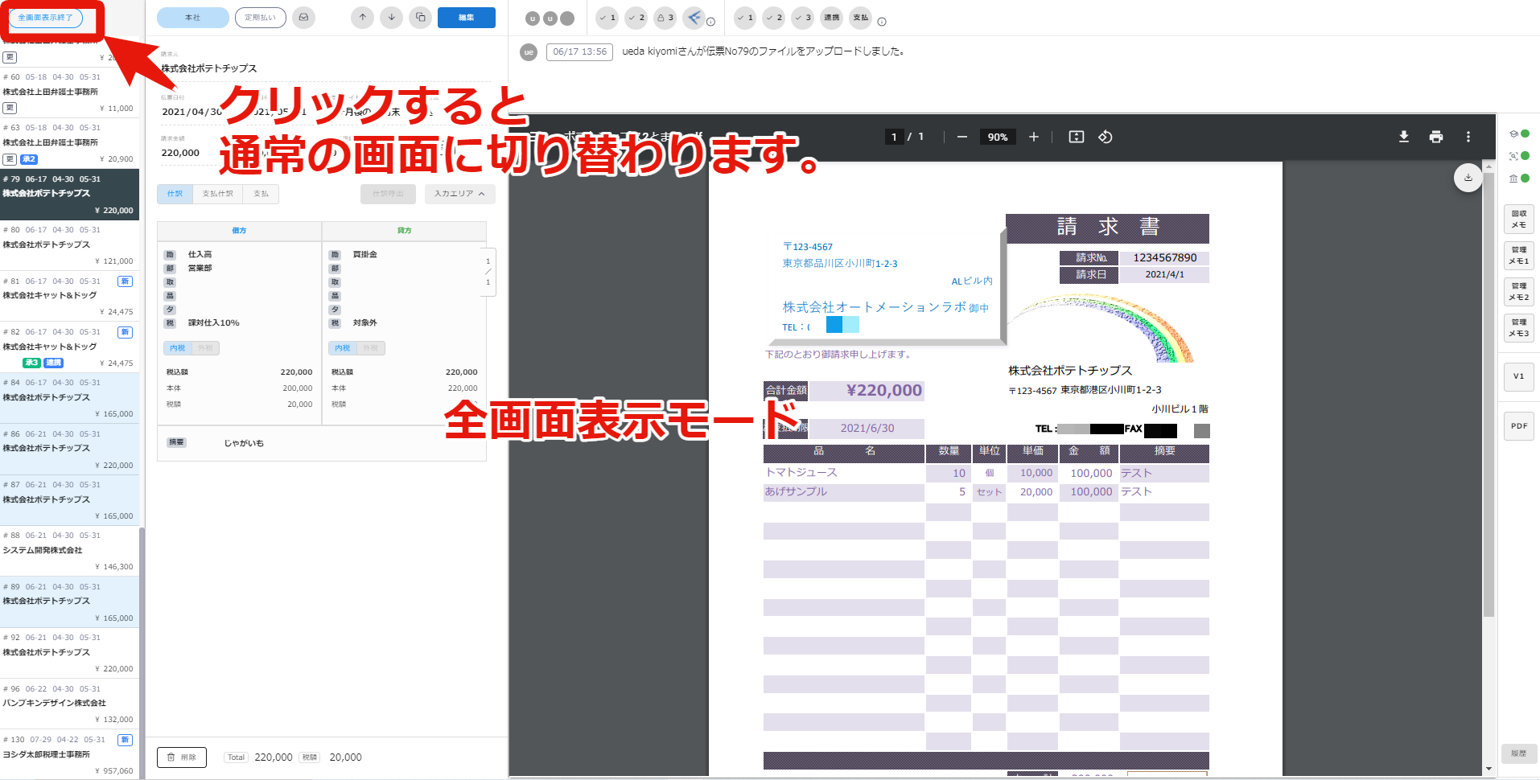Open the 回収メモ side panel

pyautogui.click(x=1519, y=220)
